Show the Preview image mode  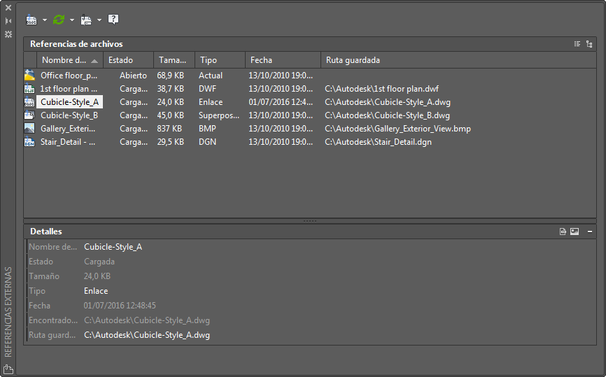click(575, 232)
